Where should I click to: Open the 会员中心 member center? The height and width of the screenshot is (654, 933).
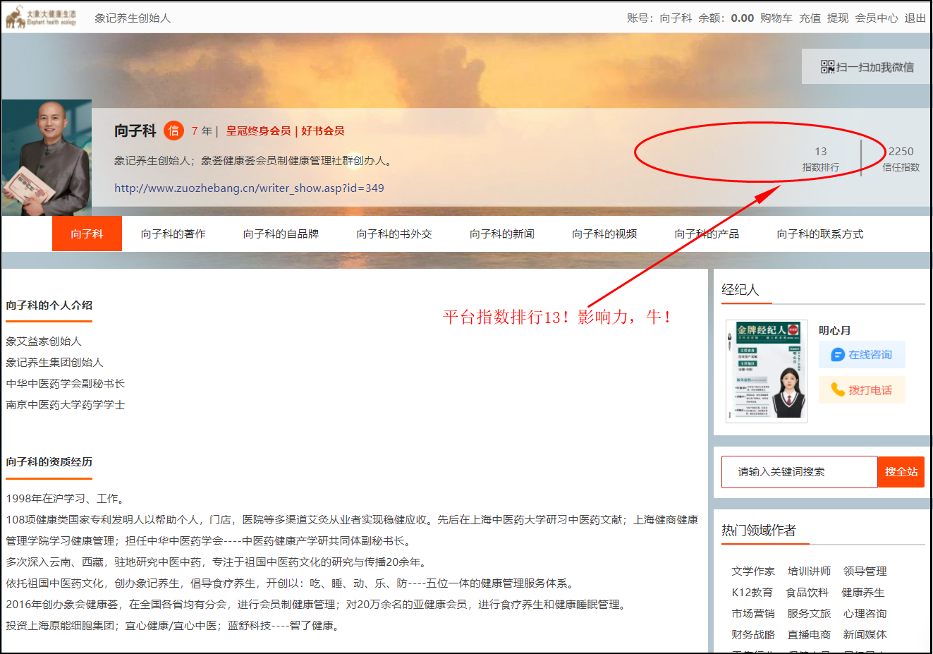click(x=876, y=18)
